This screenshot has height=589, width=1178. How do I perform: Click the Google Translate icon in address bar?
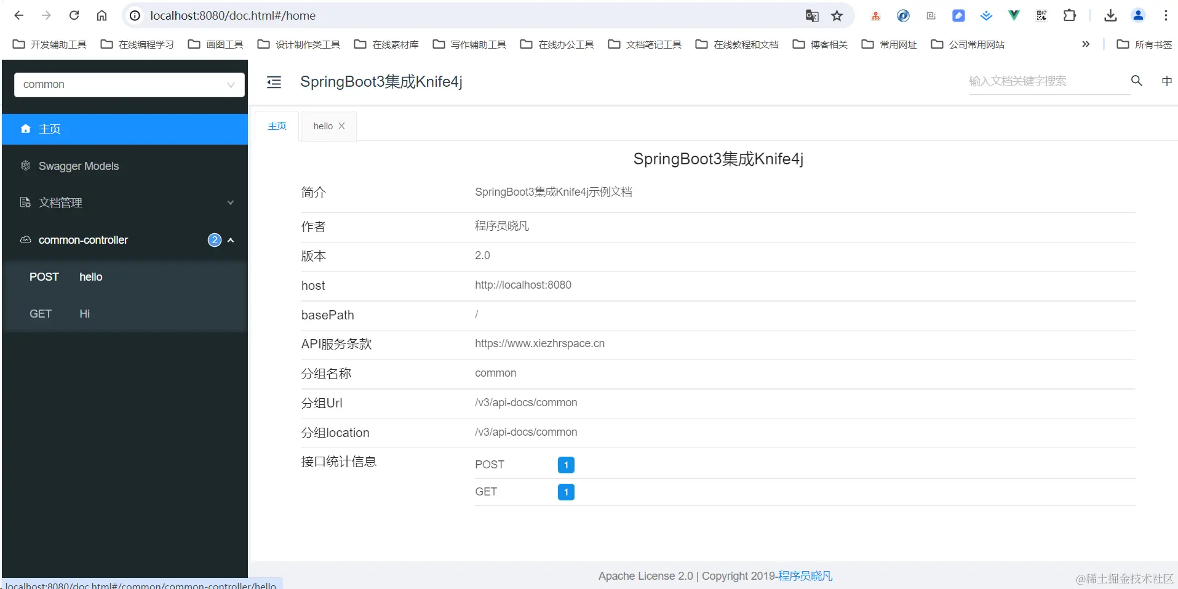click(812, 15)
